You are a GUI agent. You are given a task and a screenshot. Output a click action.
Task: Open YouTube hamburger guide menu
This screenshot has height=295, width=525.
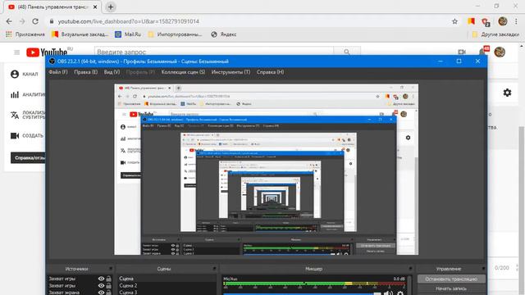click(x=16, y=52)
